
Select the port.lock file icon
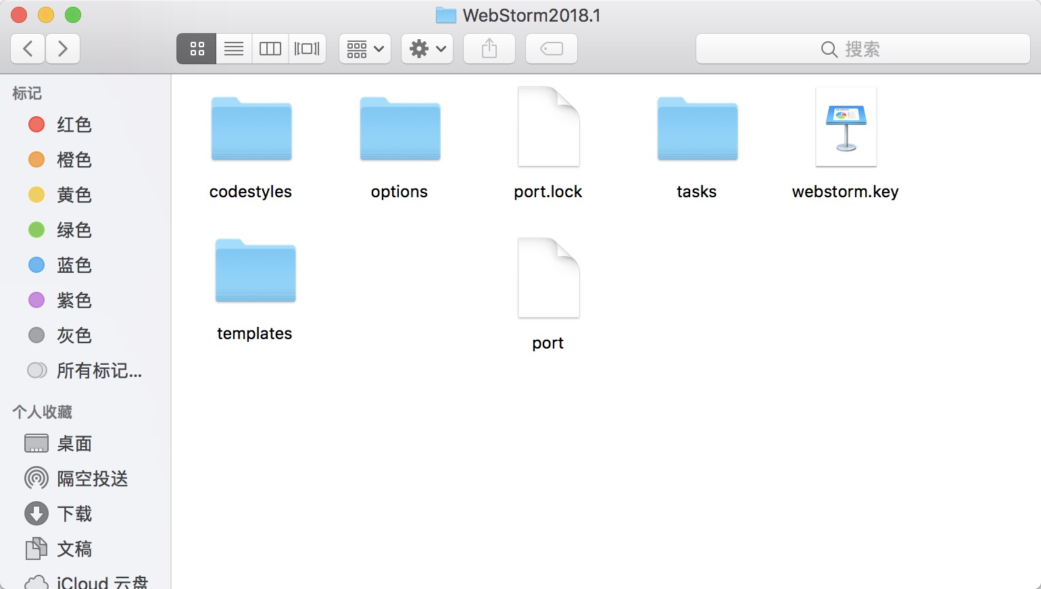(548, 126)
